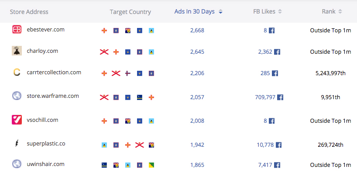Click the superplastic.co lightning bolt logo
The image size is (357, 180).
[17, 143]
